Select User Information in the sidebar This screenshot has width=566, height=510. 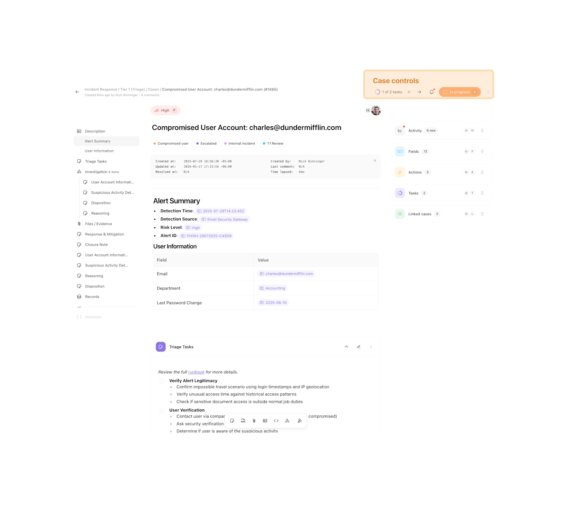(x=99, y=151)
